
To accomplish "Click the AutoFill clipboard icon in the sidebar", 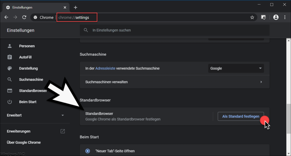I will [x=10, y=57].
